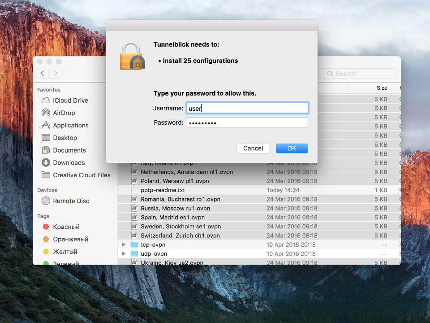The height and width of the screenshot is (323, 430).
Task: Cancel the Tunnelblick authorization dialog
Action: pos(253,148)
